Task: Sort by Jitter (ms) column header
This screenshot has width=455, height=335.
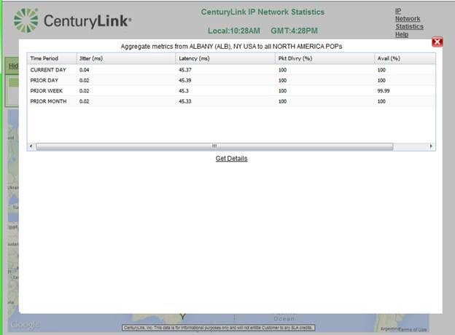Action: click(x=126, y=58)
